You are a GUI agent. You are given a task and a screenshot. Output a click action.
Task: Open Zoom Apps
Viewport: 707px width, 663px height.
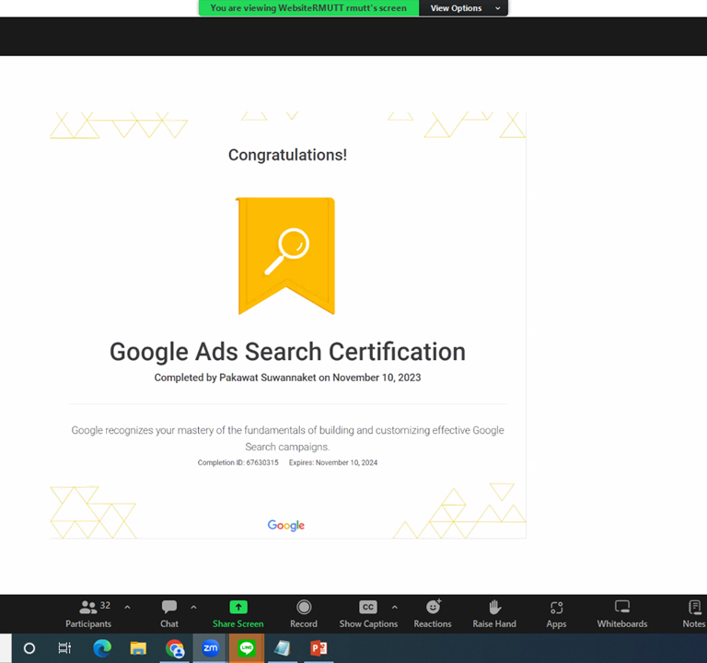pyautogui.click(x=556, y=614)
